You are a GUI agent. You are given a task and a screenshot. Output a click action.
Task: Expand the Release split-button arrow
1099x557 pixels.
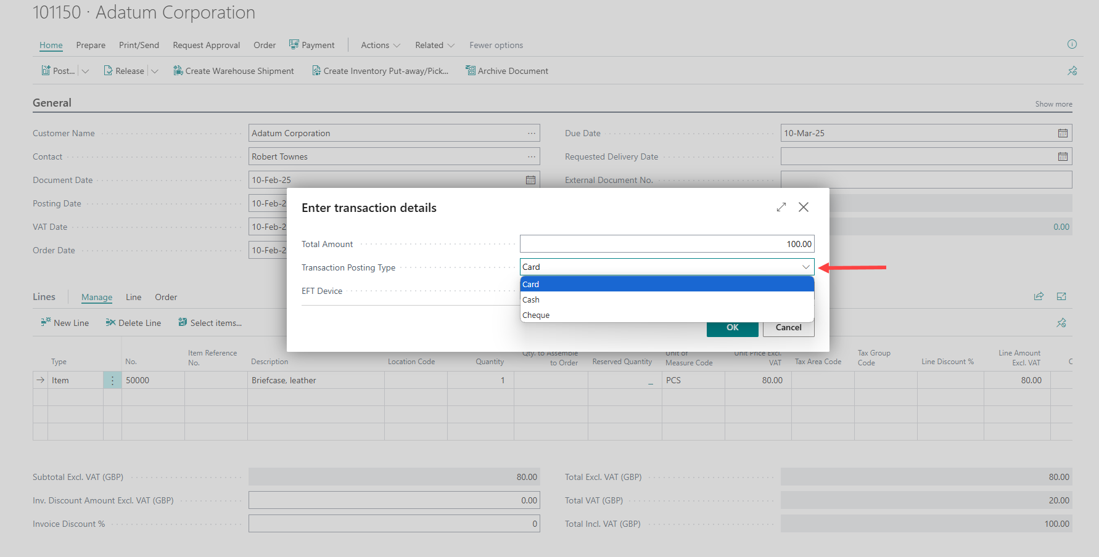[x=155, y=71]
